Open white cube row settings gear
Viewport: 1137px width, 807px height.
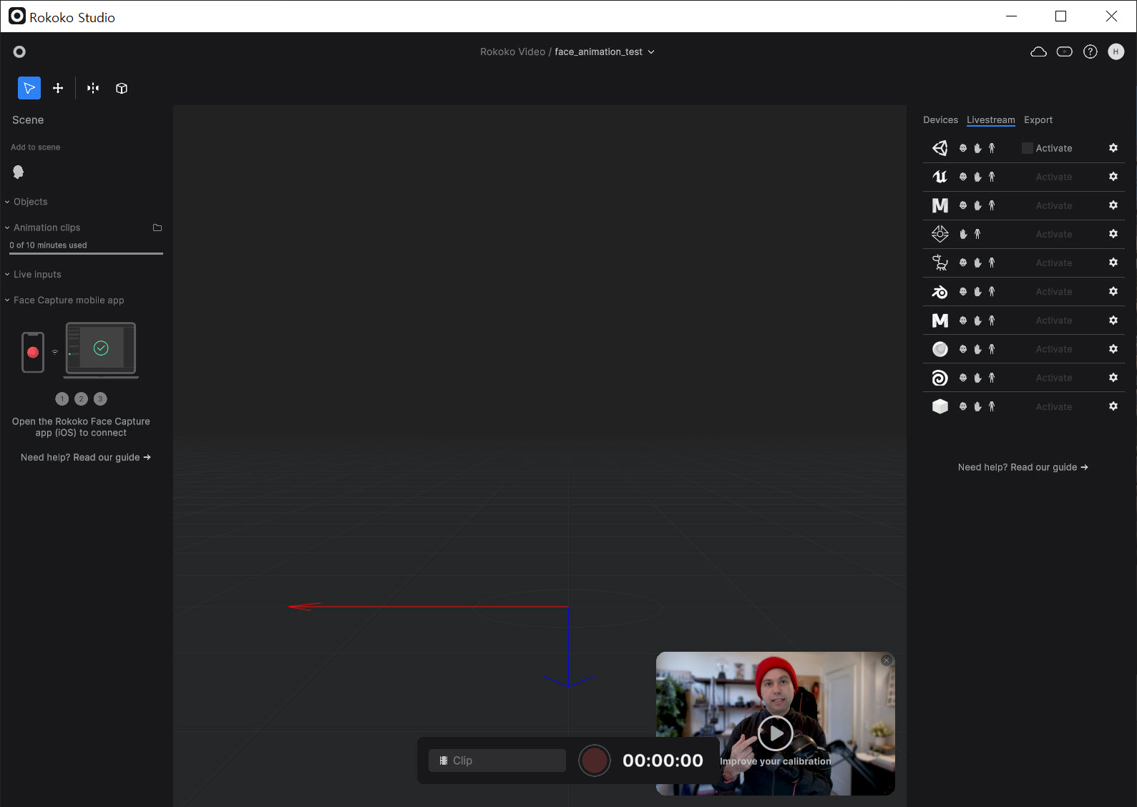click(1113, 406)
